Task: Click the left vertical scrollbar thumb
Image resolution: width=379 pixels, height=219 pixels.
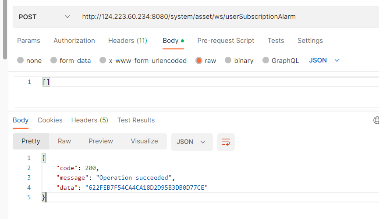Action: tap(5, 29)
